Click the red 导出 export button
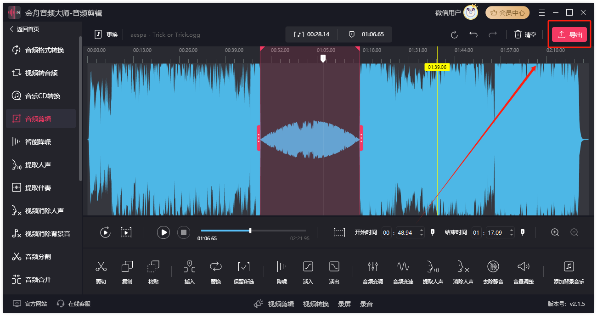The height and width of the screenshot is (316, 597). (569, 35)
